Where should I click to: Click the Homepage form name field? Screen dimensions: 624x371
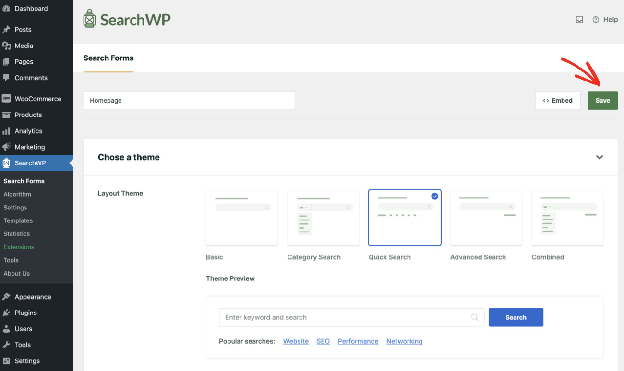point(189,100)
